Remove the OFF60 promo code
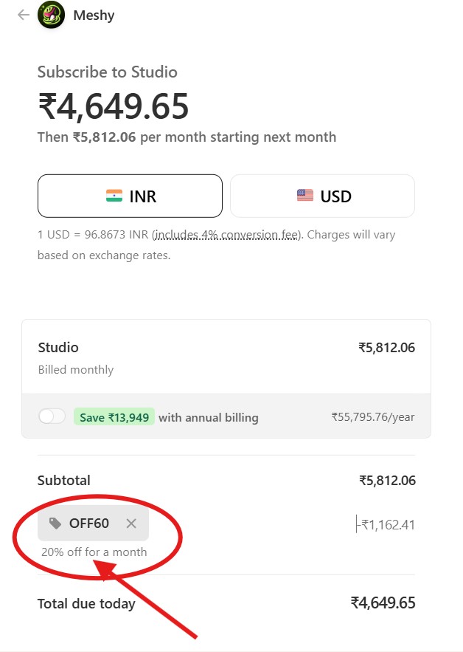Image resolution: width=463 pixels, height=652 pixels. point(131,524)
